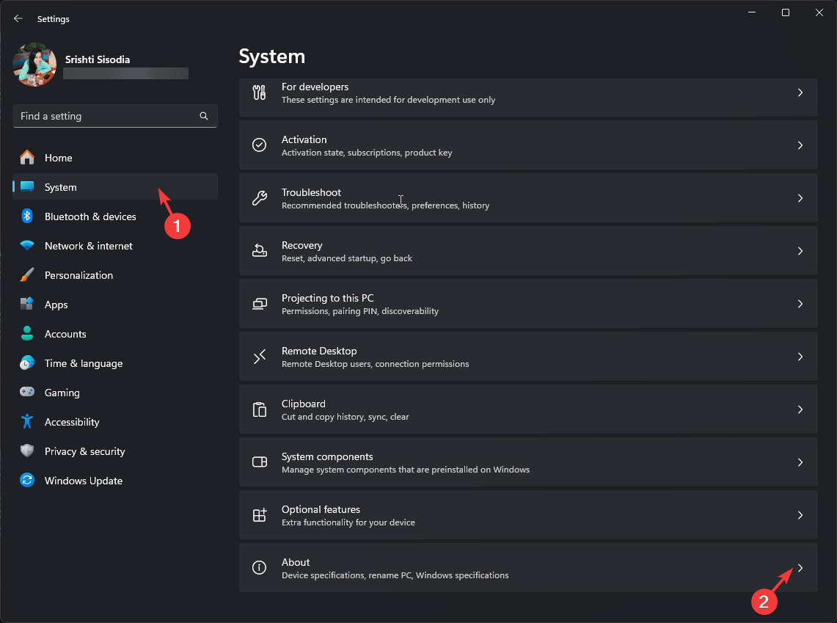Click the search magnifier icon
The image size is (837, 623).
[x=204, y=116]
